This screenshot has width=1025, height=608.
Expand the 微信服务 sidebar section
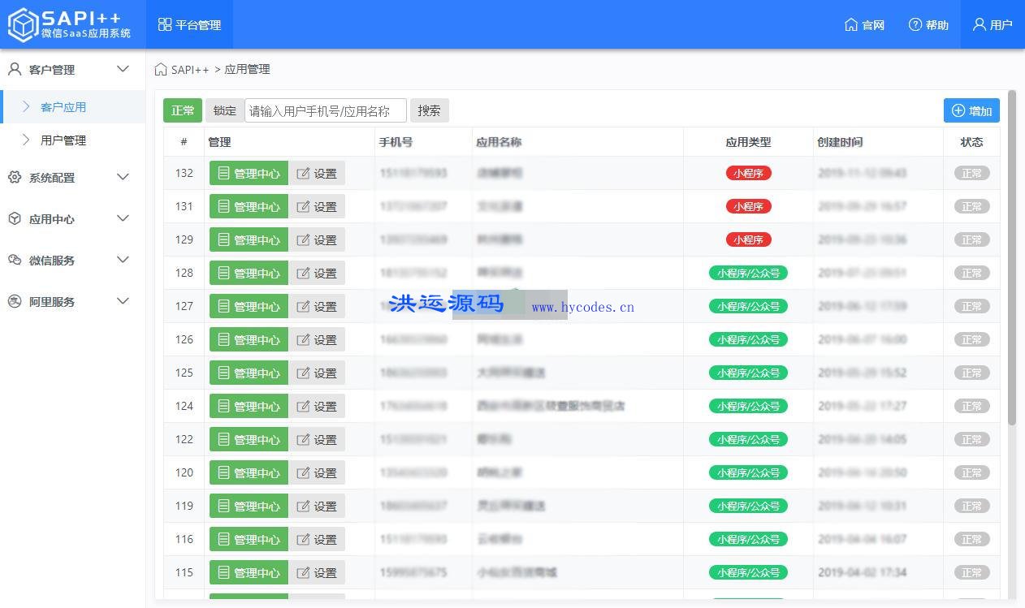[x=72, y=260]
